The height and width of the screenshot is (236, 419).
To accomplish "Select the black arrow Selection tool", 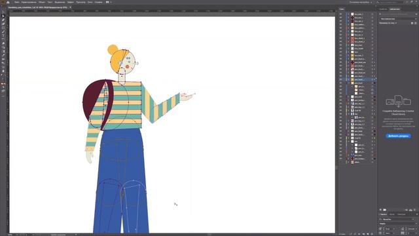I will [x=3, y=12].
